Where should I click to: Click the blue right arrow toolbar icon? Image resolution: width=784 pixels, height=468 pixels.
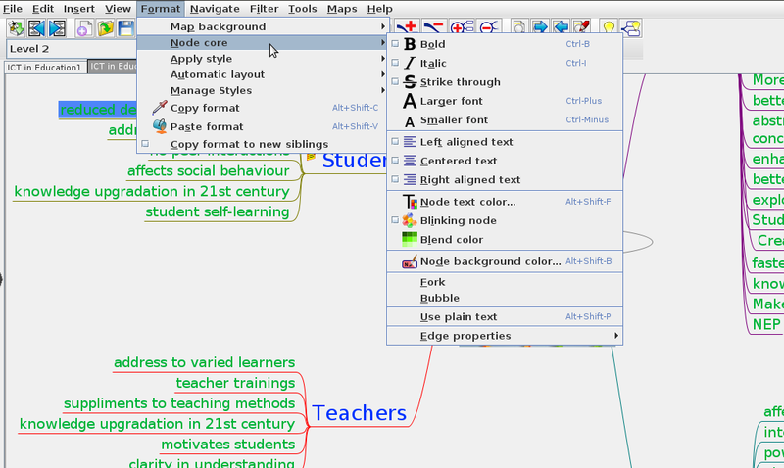540,26
